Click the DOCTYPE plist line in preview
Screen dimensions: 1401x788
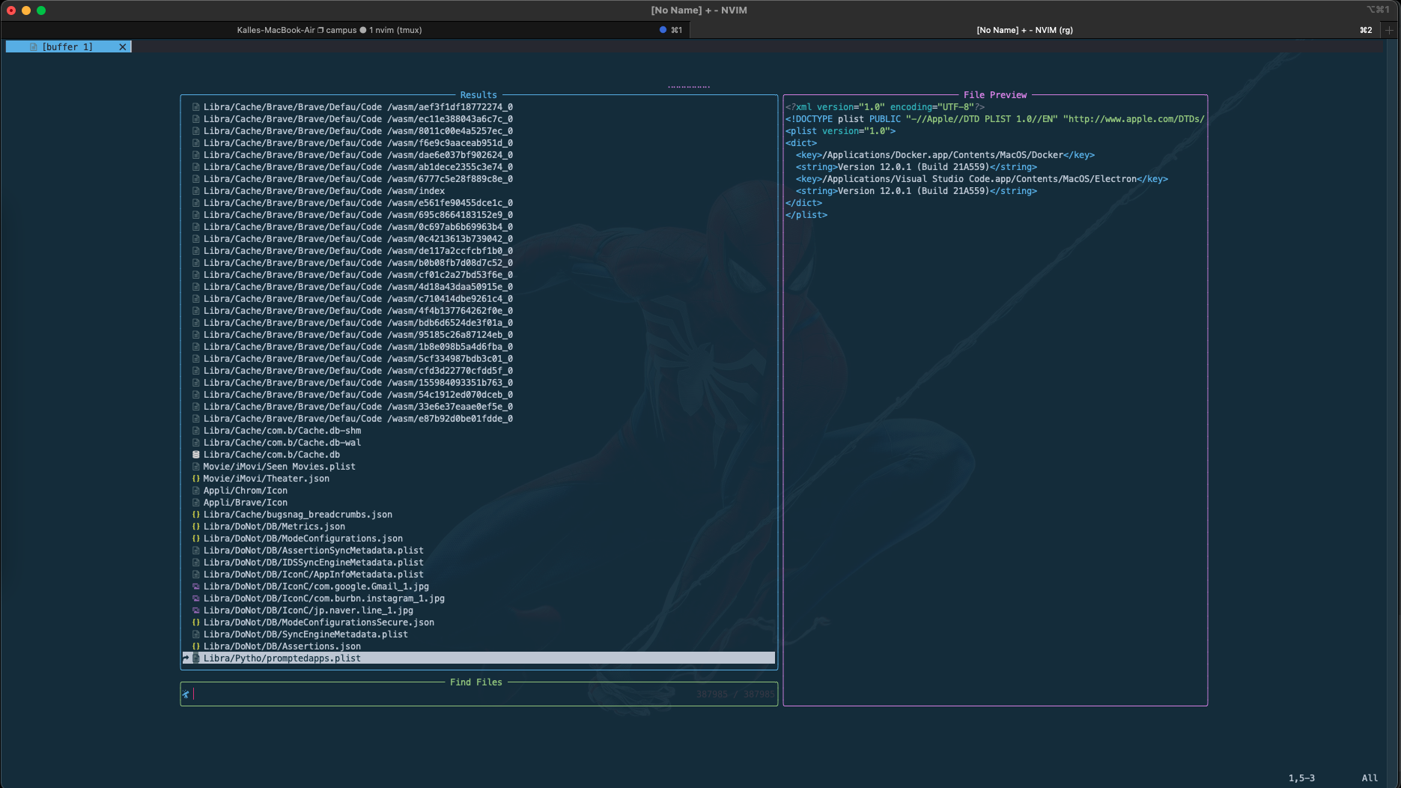(x=995, y=119)
